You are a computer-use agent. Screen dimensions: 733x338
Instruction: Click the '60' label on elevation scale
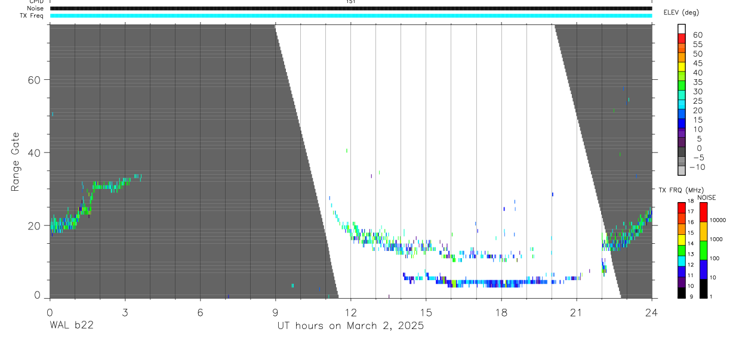coord(697,35)
